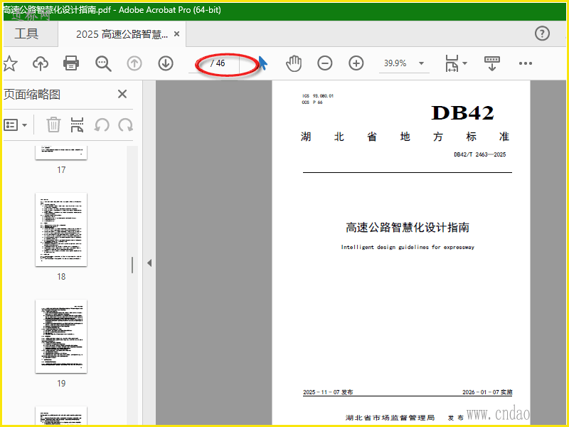
Task: Switch to the 工具 tab
Action: [26, 33]
